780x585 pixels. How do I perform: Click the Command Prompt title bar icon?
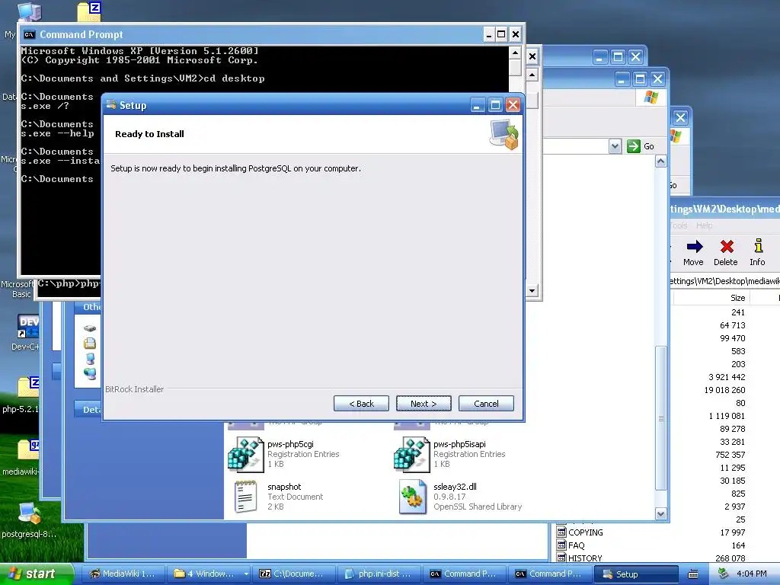(x=30, y=34)
